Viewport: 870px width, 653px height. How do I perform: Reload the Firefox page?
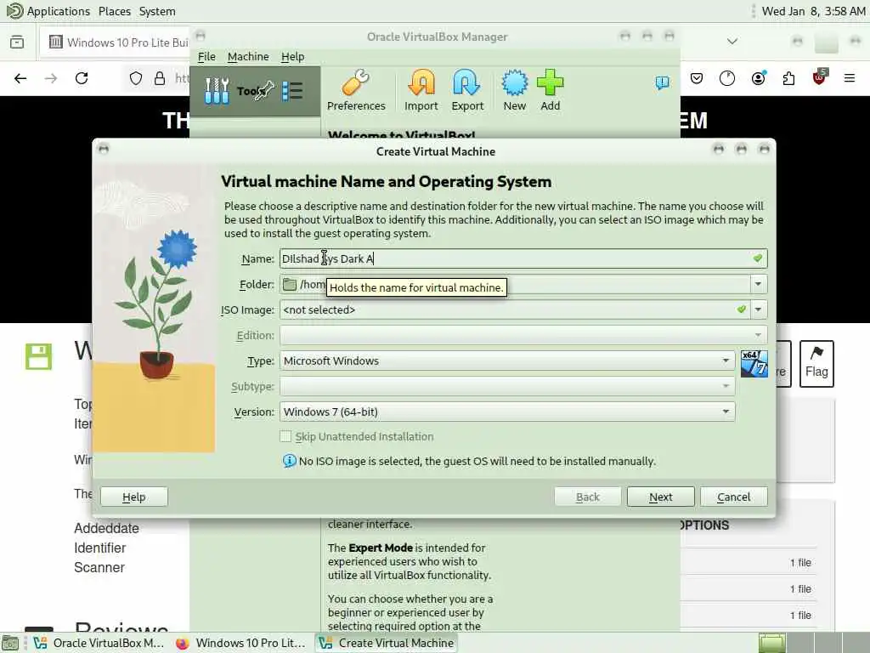[x=82, y=78]
